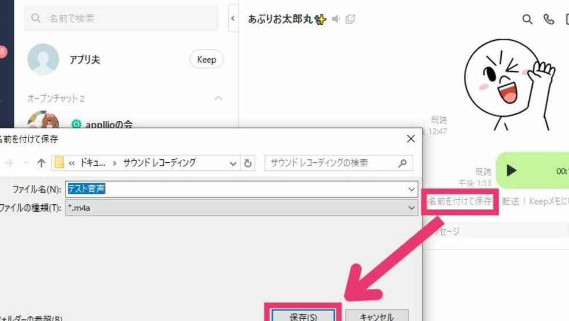Click magnifier icon in dialog search box
569x321 pixels.
click(402, 163)
